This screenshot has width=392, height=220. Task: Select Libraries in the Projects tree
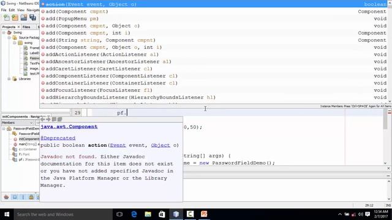pos(24,79)
